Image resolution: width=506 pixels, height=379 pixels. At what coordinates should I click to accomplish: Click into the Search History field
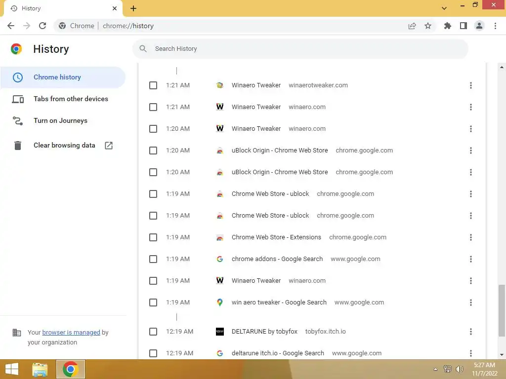click(300, 49)
